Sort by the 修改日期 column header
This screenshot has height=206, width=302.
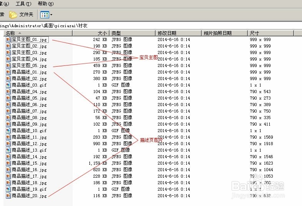pos(178,33)
